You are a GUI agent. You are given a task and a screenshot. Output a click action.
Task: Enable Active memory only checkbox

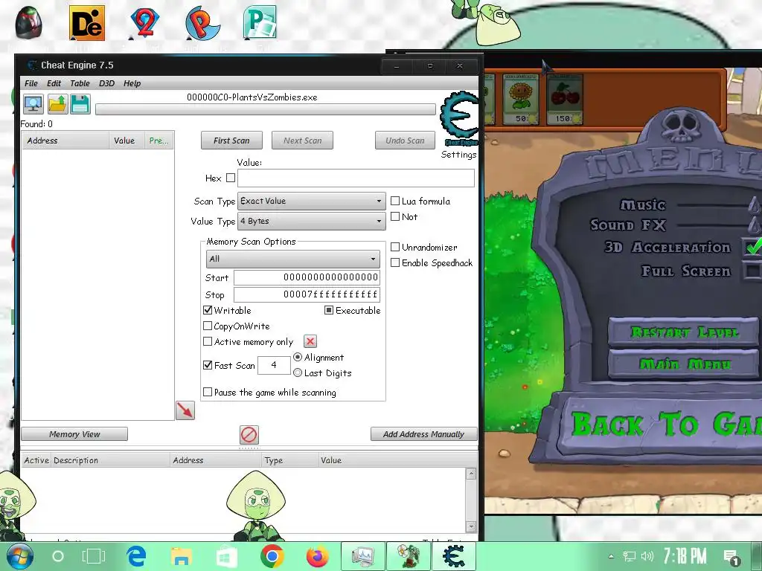(208, 341)
